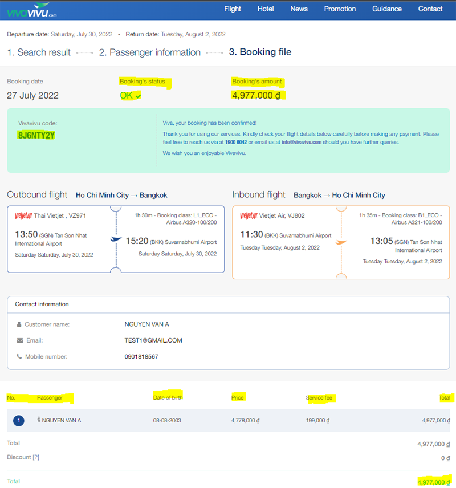Open the Promotion page
The image size is (456, 488).
click(x=340, y=9)
